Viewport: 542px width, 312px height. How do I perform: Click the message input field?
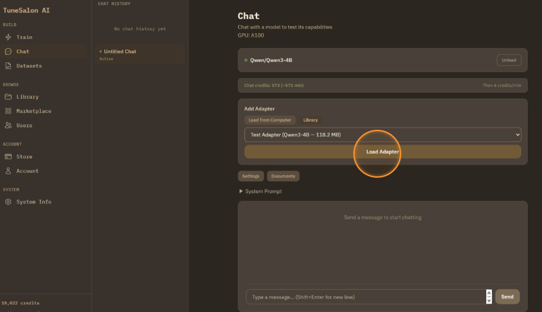[x=366, y=297]
